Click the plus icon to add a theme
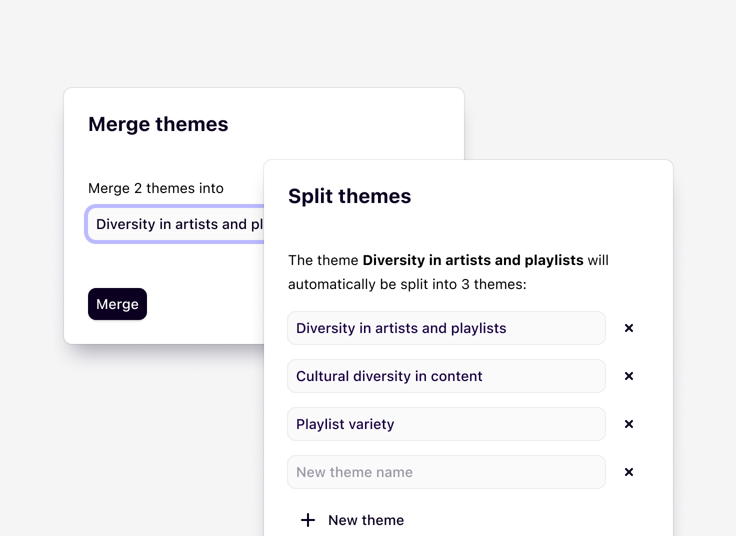 307,520
